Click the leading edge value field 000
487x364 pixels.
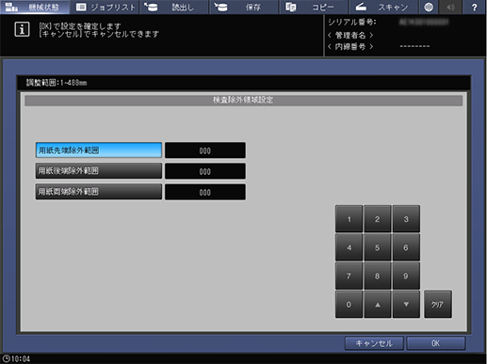(205, 150)
